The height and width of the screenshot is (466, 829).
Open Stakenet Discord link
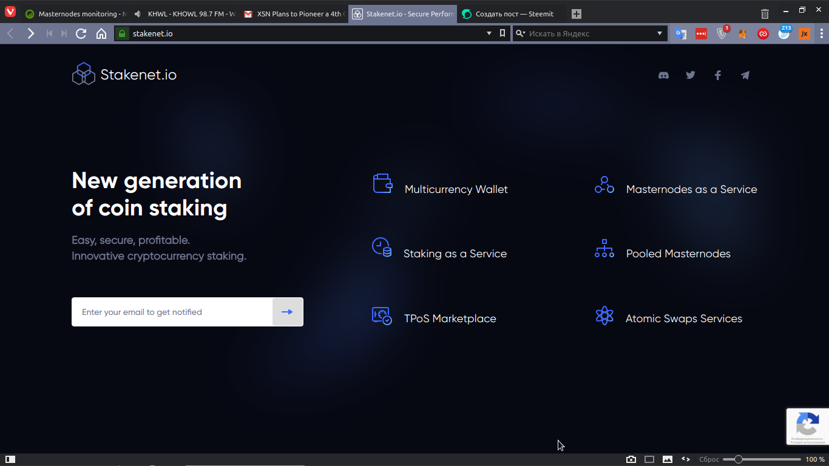pos(663,75)
